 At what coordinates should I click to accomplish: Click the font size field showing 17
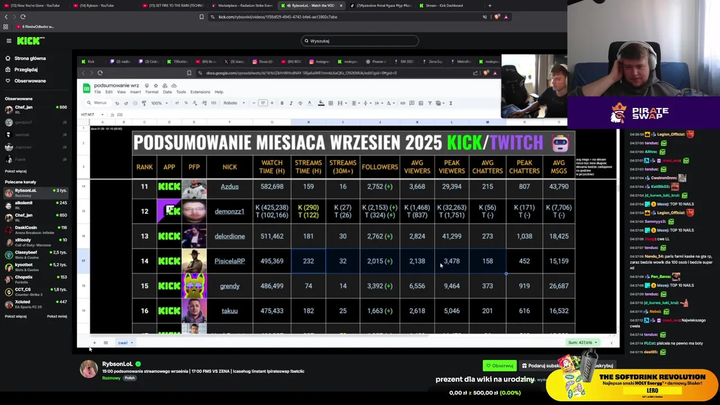click(263, 103)
